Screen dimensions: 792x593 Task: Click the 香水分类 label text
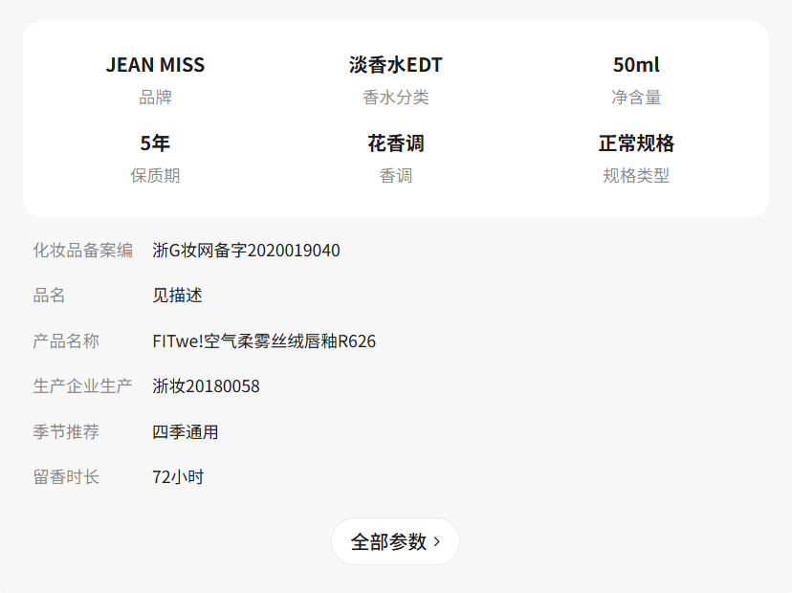click(x=395, y=98)
